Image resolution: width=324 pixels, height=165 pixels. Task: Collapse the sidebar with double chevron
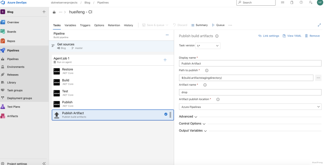coord(44,163)
